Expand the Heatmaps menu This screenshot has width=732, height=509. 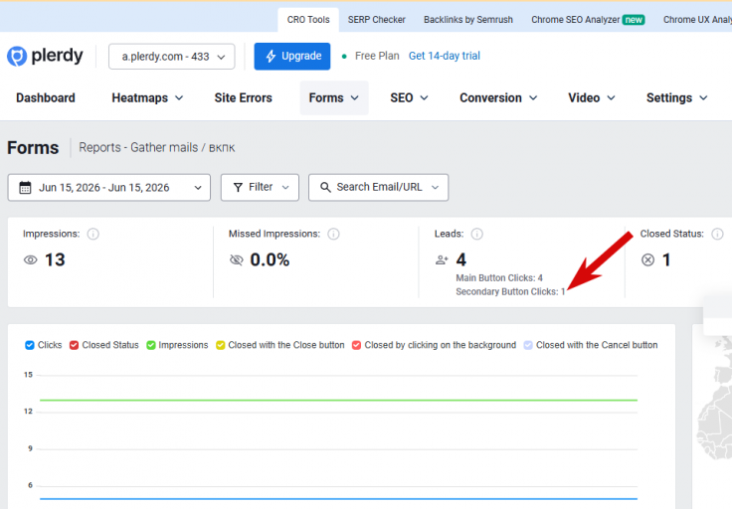coord(147,98)
